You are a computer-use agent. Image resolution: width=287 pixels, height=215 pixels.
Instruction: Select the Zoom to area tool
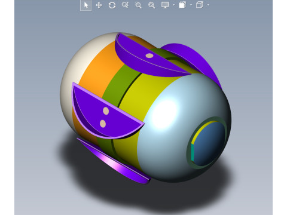coord(138,5)
